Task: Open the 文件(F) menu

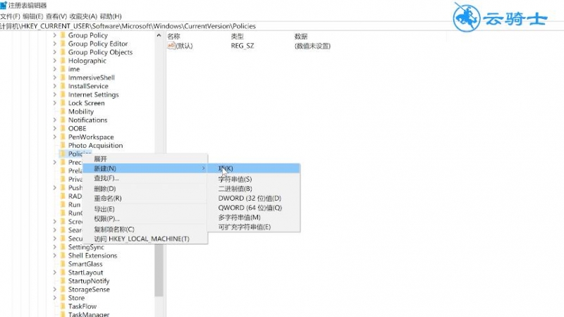Action: click(10, 16)
